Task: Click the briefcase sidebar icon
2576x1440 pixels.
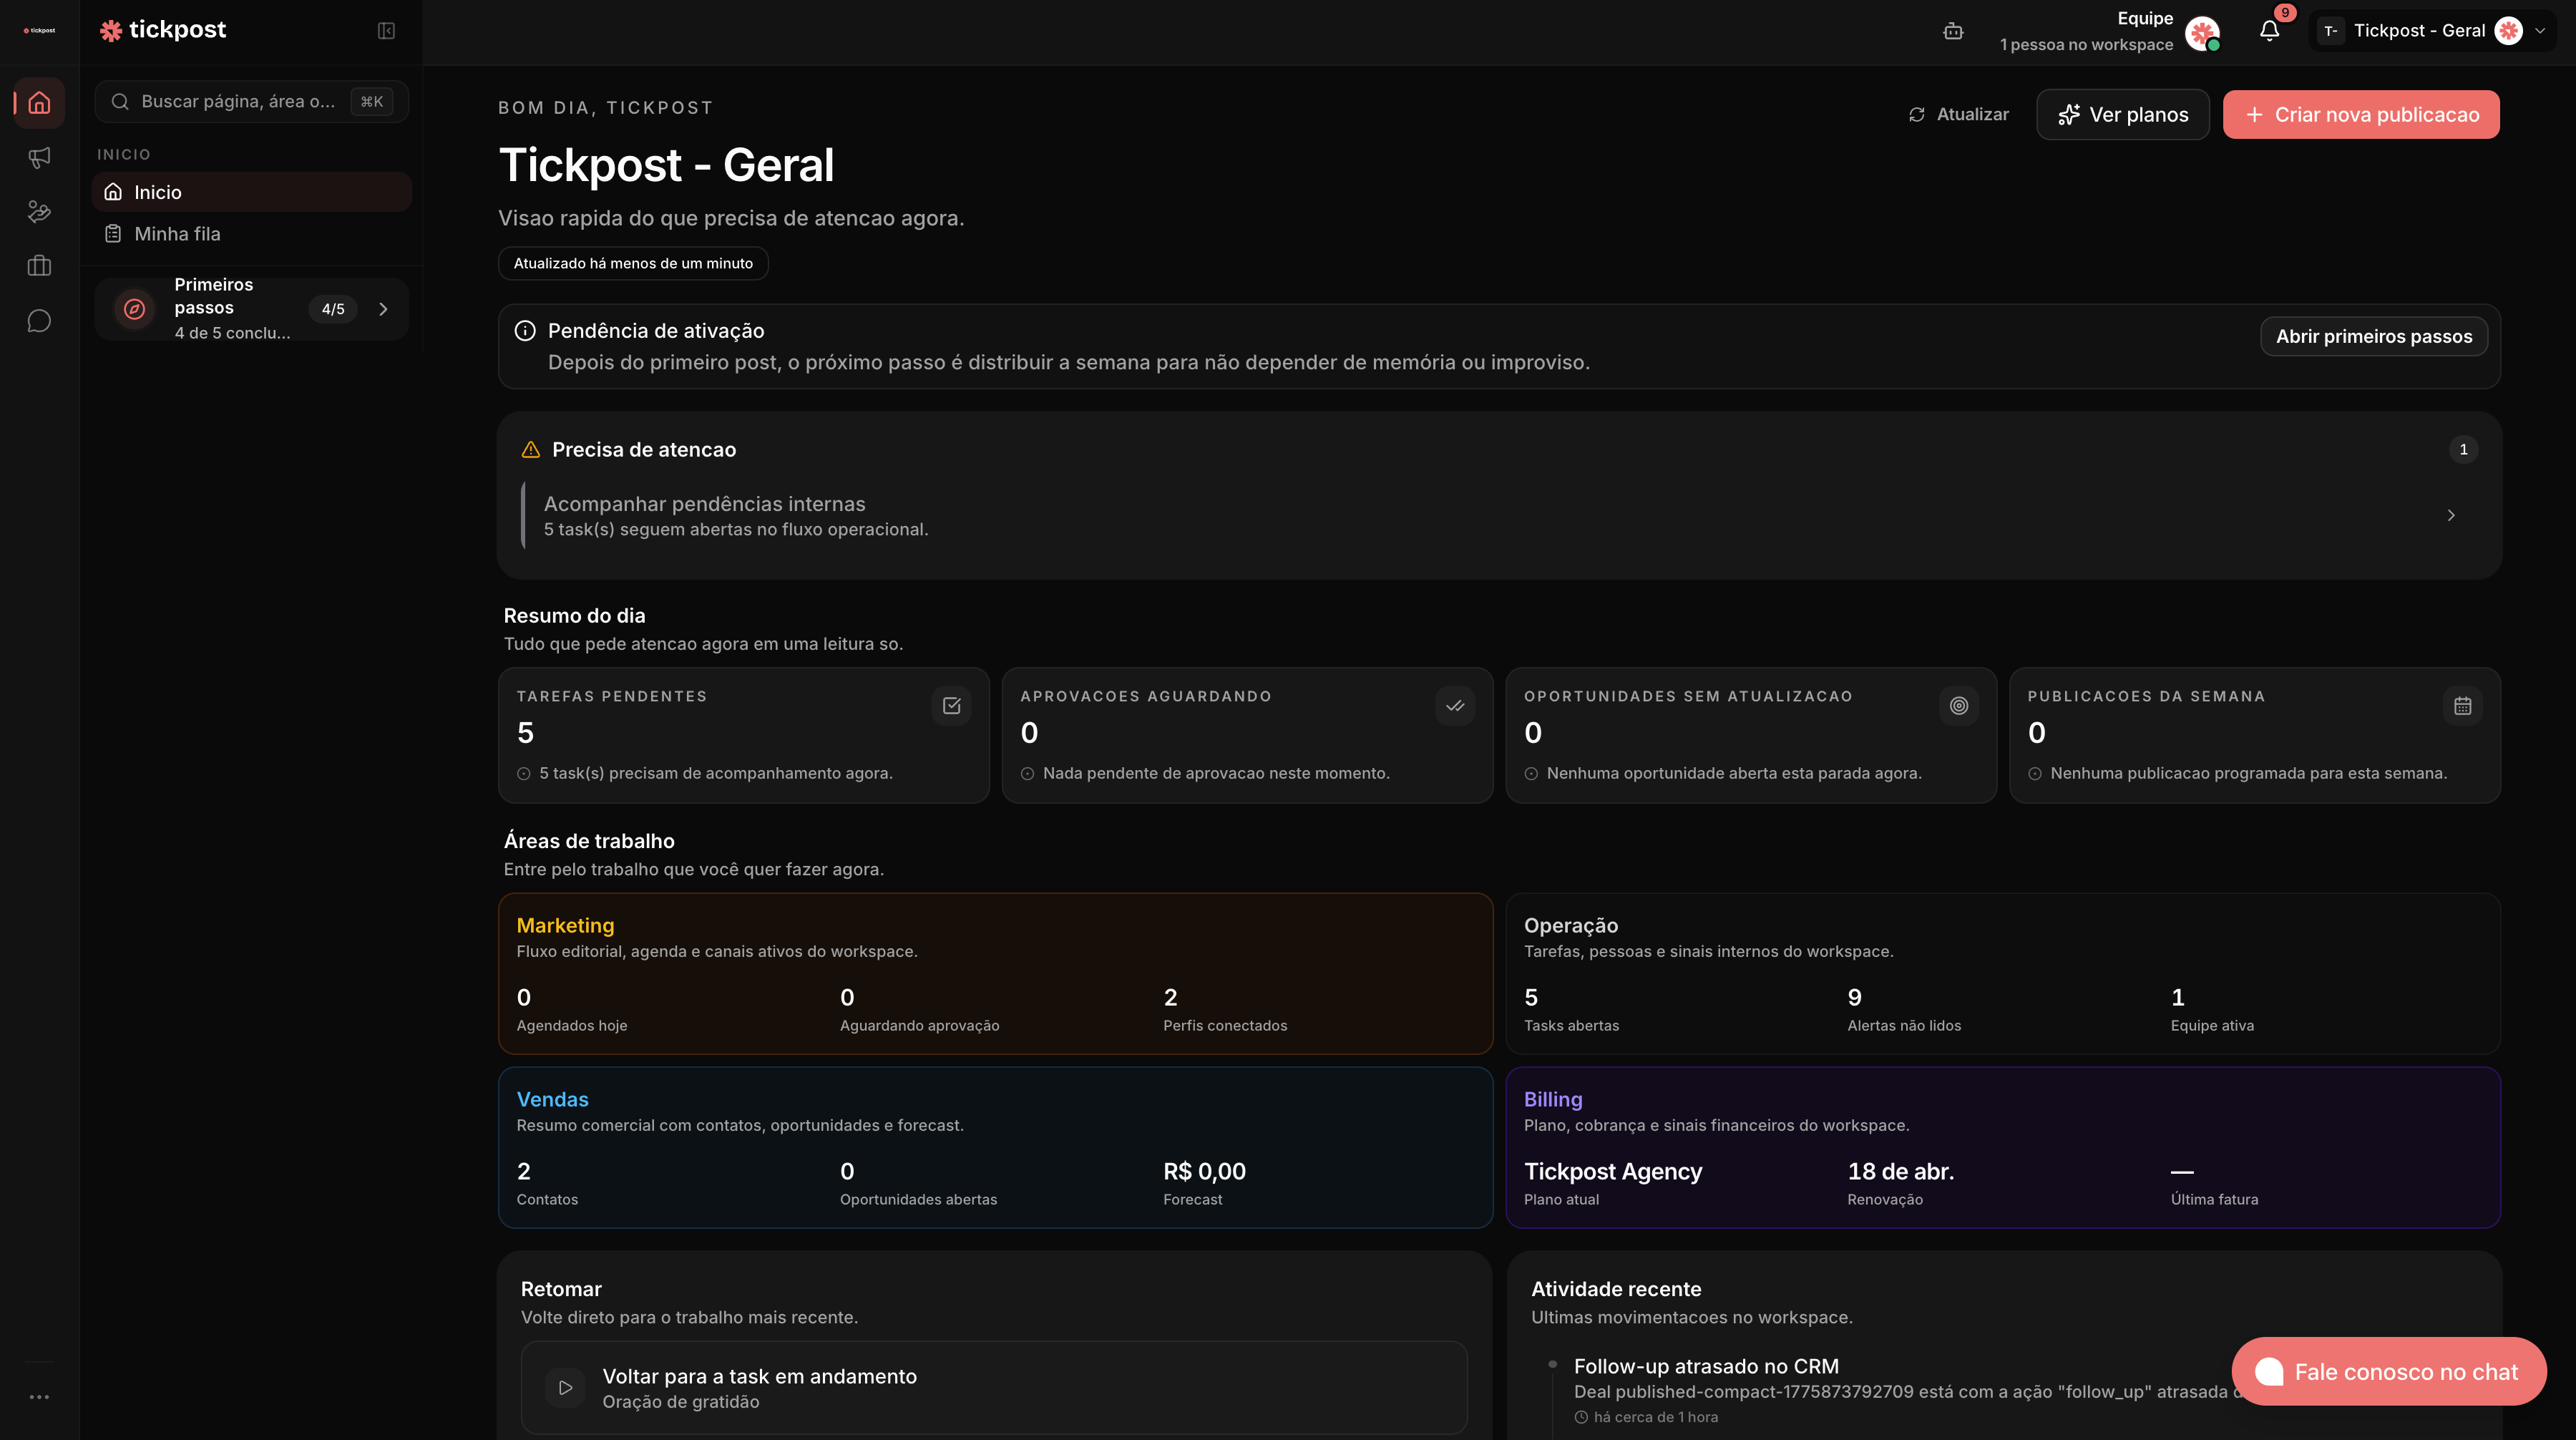Action: tap(39, 266)
